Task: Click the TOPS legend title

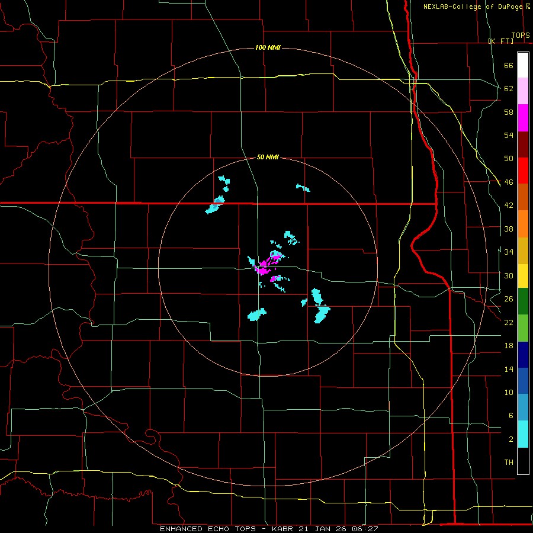Action: 521,36
